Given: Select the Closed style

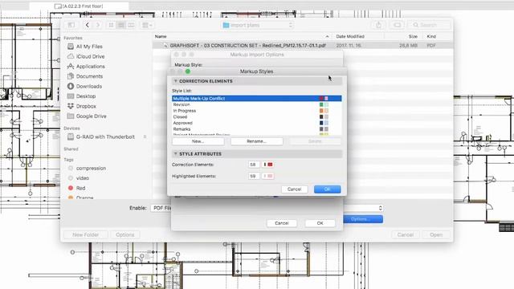Looking at the screenshot, I should pyautogui.click(x=257, y=116).
